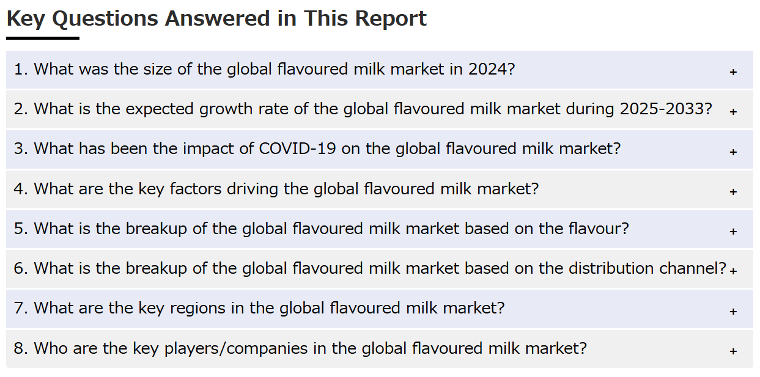Open 'What was the size' question text
Screen dimensions: 760x377
click(265, 69)
